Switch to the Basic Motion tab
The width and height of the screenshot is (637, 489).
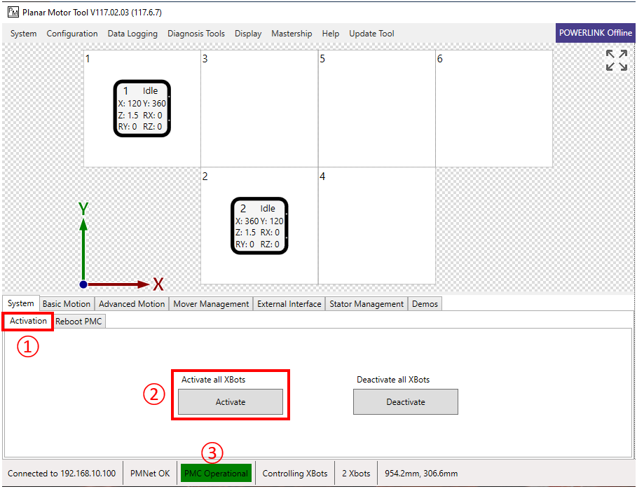(x=67, y=304)
